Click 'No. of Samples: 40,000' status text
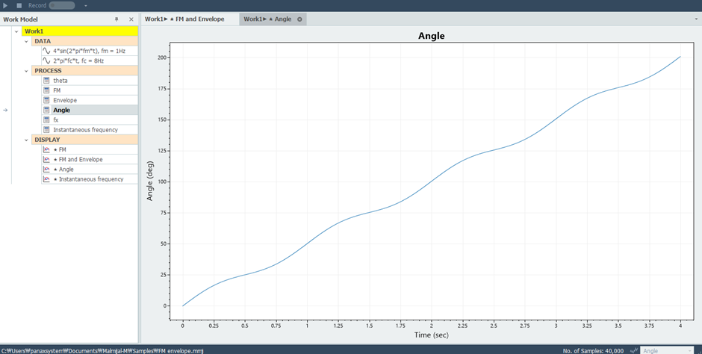This screenshot has height=354, width=702. [593, 351]
